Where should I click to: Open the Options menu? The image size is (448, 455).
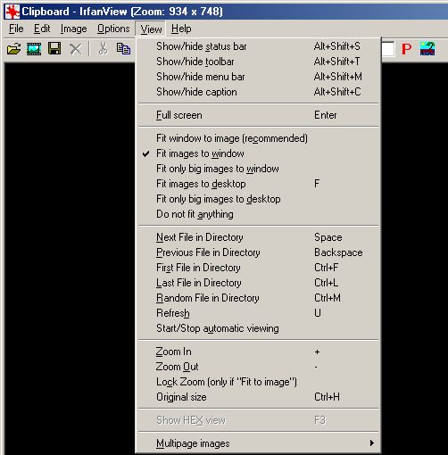tap(113, 29)
